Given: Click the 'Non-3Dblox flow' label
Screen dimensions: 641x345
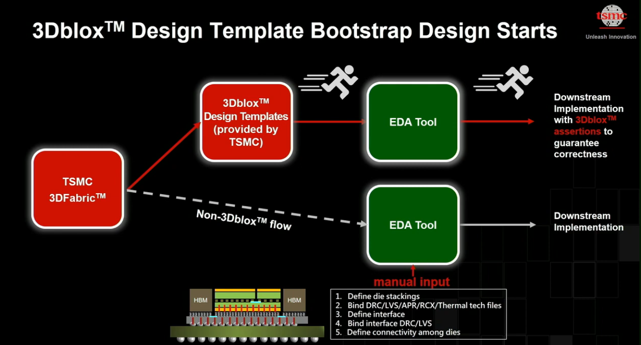Looking at the screenshot, I should tap(243, 220).
